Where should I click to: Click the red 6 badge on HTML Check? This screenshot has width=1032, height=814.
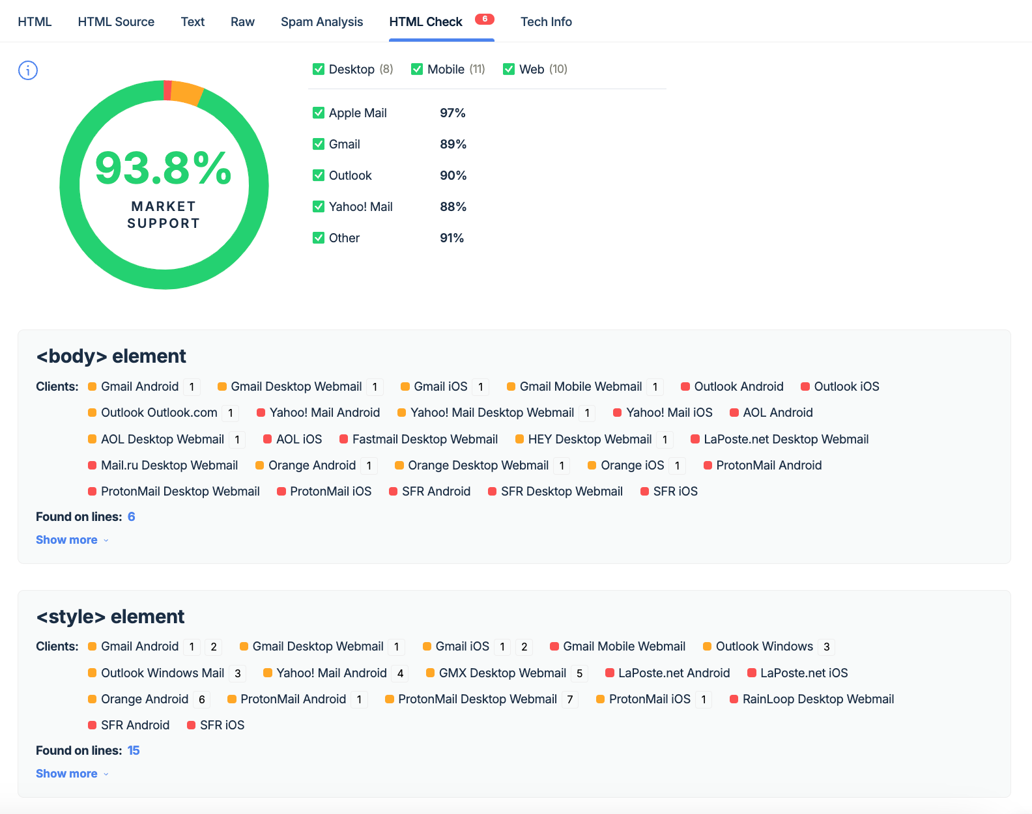coord(484,19)
